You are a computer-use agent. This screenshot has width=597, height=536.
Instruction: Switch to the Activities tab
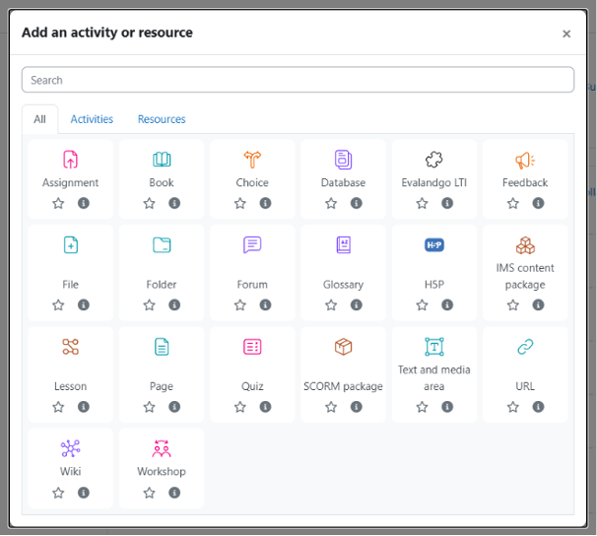pyautogui.click(x=92, y=119)
